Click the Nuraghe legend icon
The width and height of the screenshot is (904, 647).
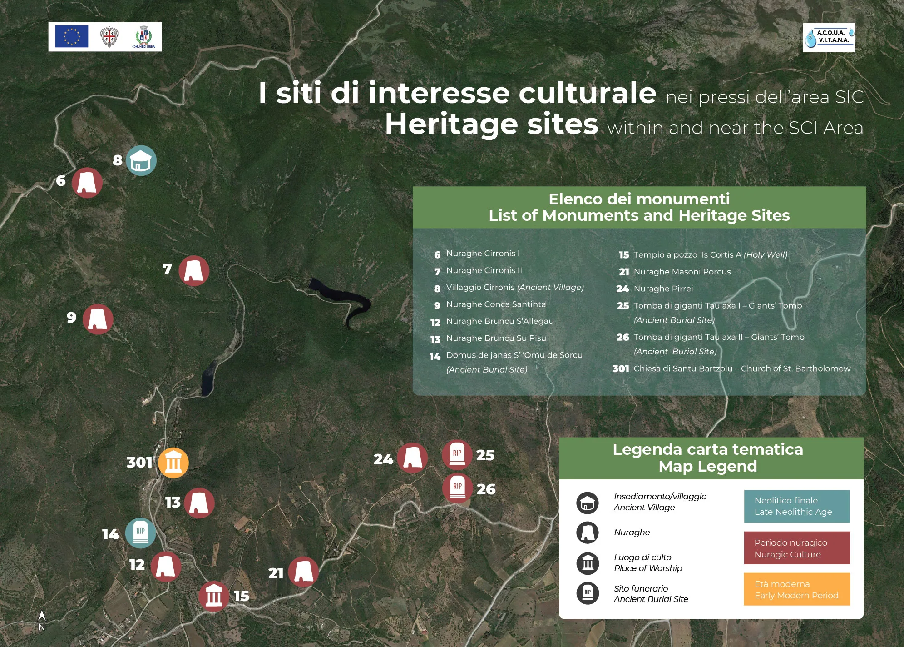coord(588,533)
